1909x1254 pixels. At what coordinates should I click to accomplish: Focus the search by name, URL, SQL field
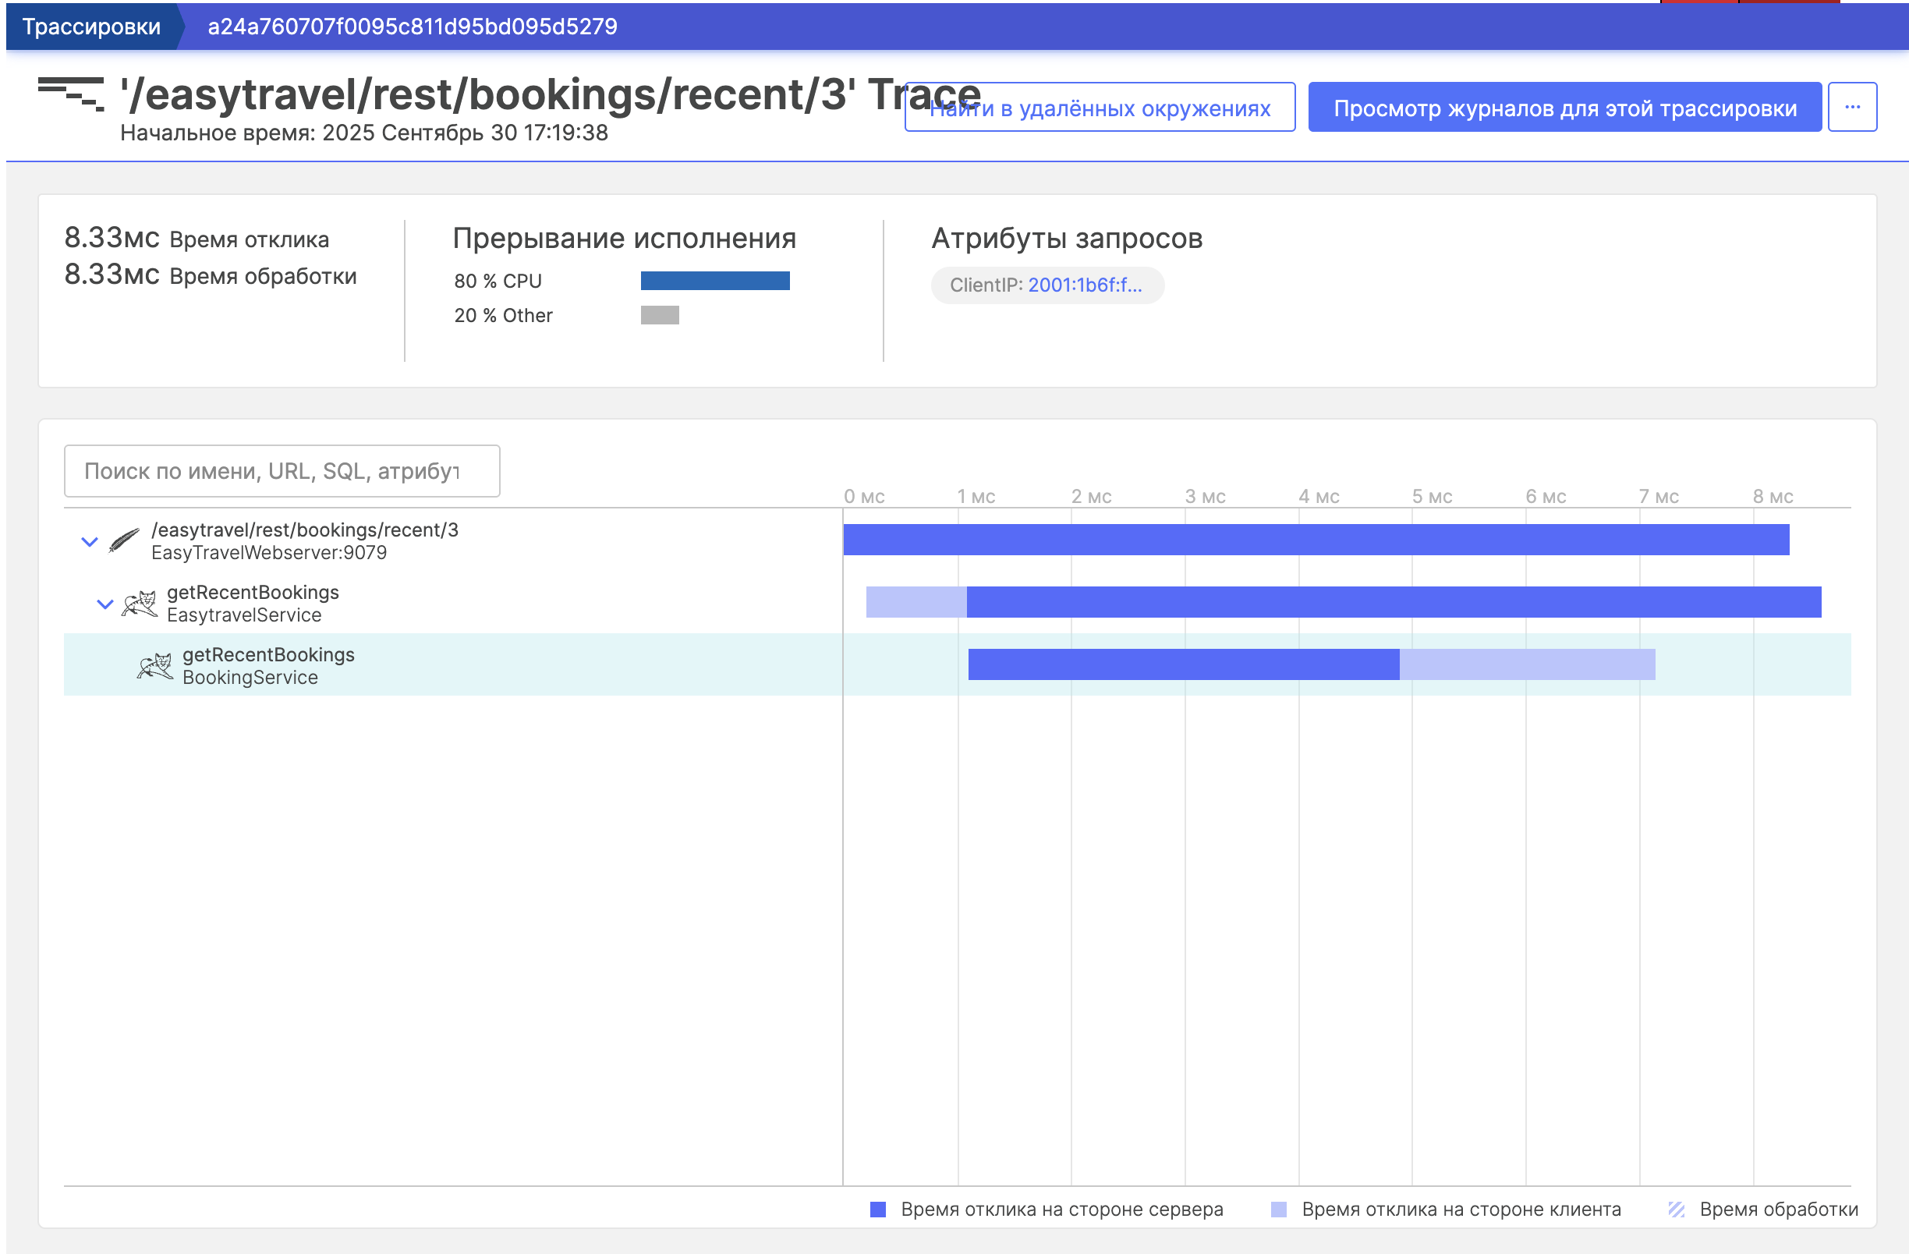pyautogui.click(x=282, y=471)
